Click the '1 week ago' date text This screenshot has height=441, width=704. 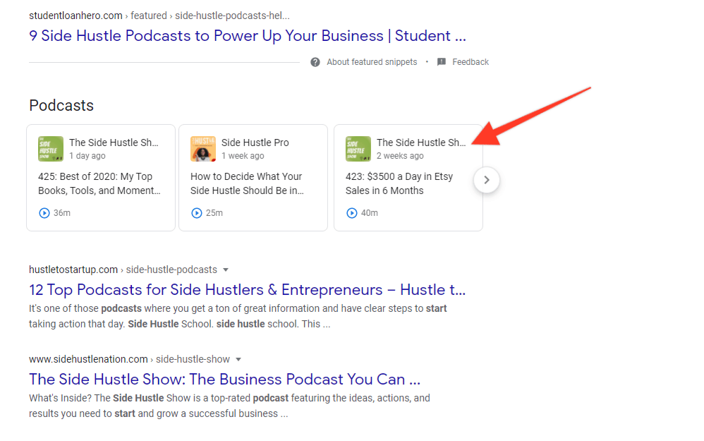(243, 156)
